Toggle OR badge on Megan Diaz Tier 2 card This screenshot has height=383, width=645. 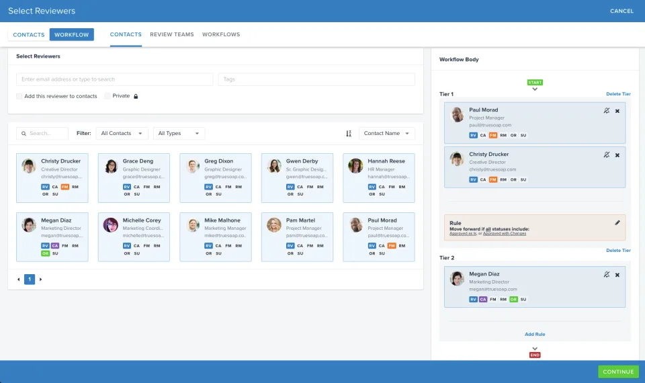[x=513, y=300]
